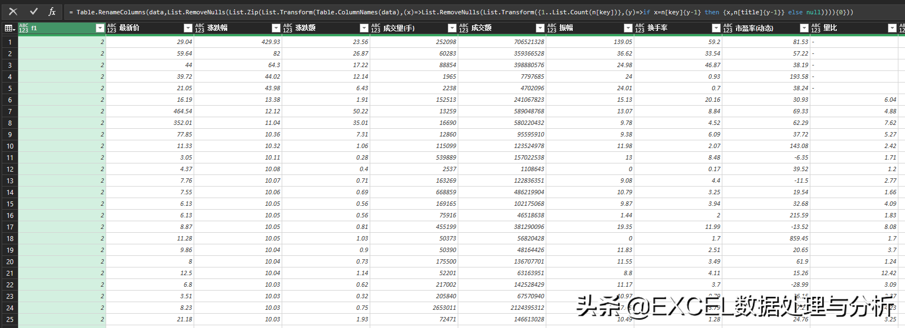Click the cell with value 29.04
The height and width of the screenshot is (328, 905).
point(150,42)
